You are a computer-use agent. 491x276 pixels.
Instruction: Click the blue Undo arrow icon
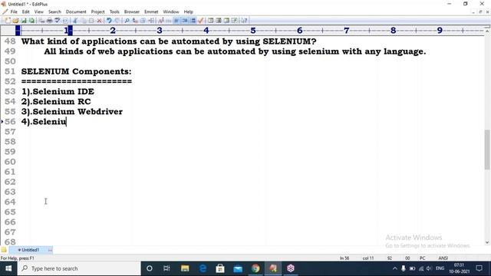pos(109,21)
